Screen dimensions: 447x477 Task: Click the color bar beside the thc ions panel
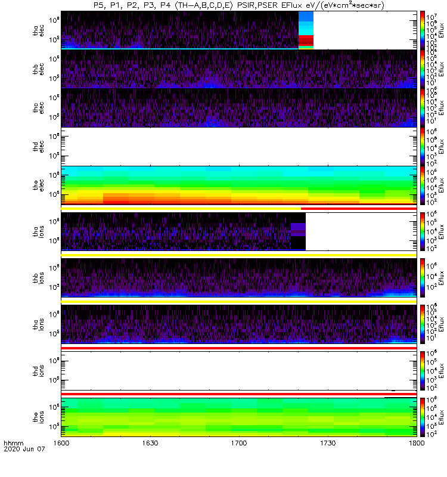[423, 324]
